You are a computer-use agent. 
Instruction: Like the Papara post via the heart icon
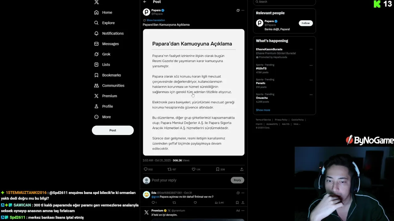194,169
